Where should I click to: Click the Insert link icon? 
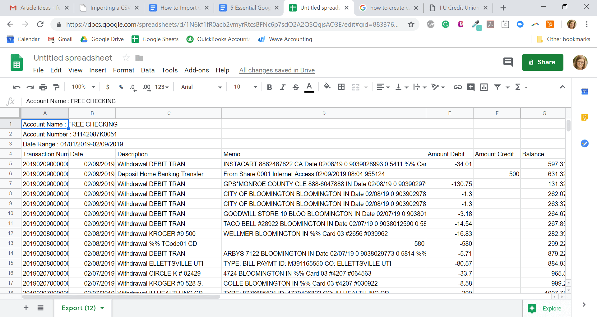(457, 87)
